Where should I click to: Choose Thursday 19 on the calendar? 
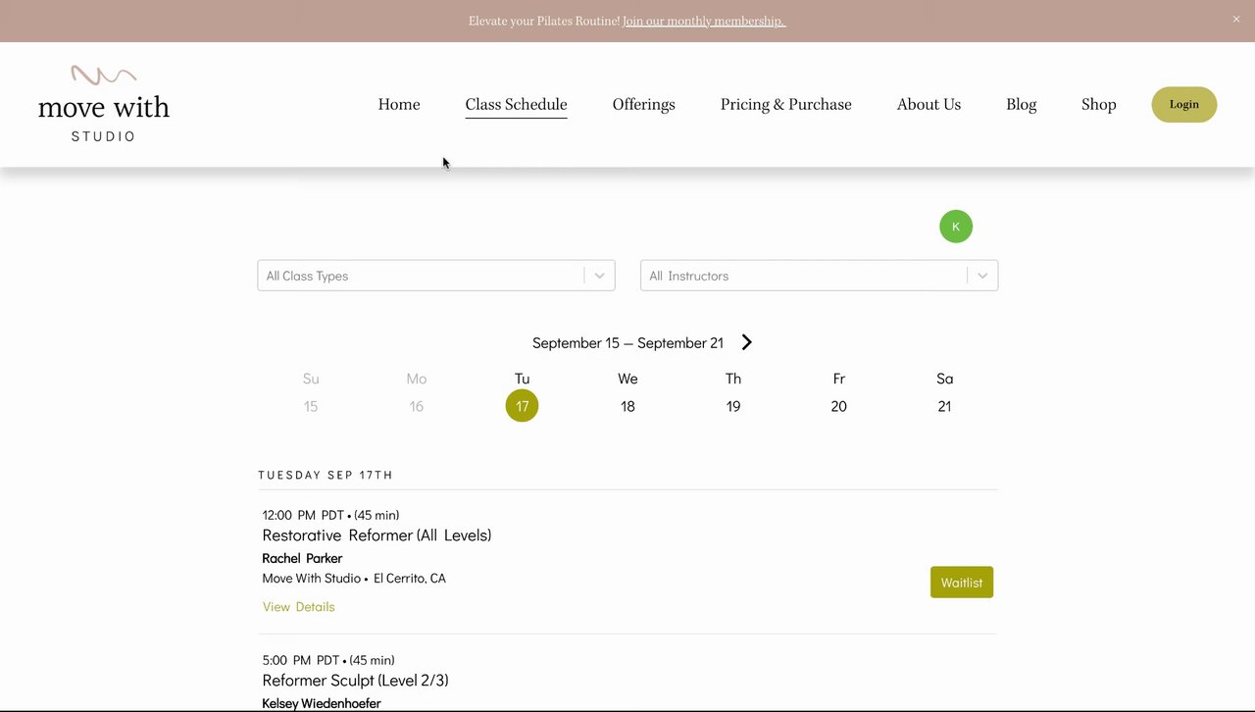[733, 406]
